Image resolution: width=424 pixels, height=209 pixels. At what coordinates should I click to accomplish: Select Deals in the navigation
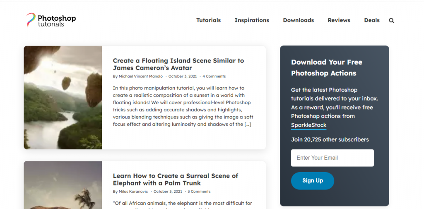click(x=371, y=20)
